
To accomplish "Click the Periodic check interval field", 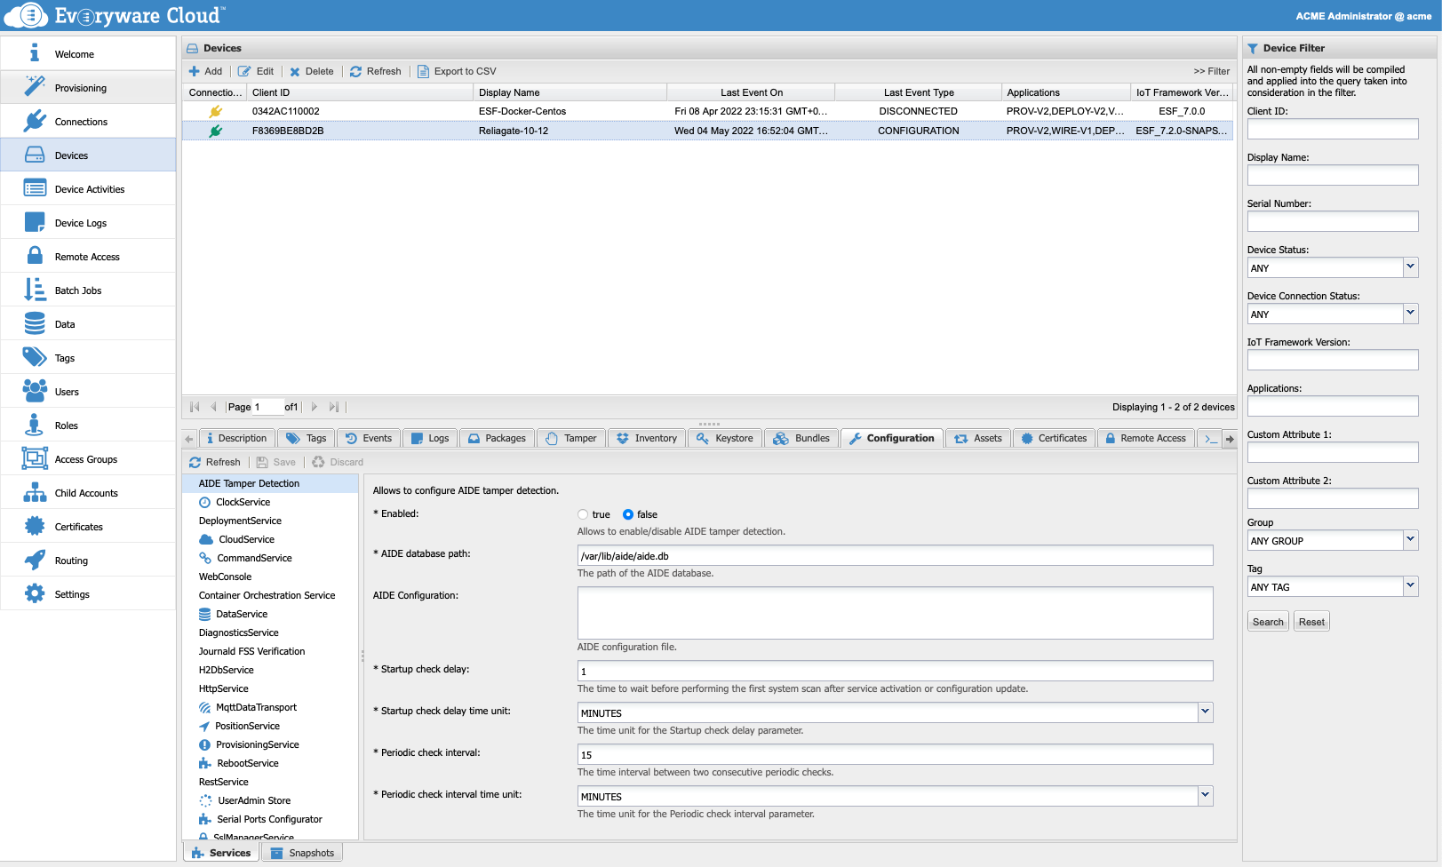I will [895, 754].
